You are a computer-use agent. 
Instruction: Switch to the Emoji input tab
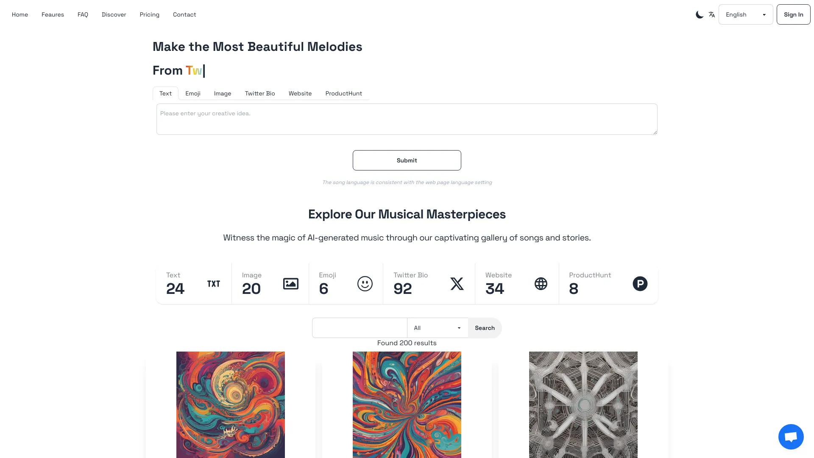(193, 93)
